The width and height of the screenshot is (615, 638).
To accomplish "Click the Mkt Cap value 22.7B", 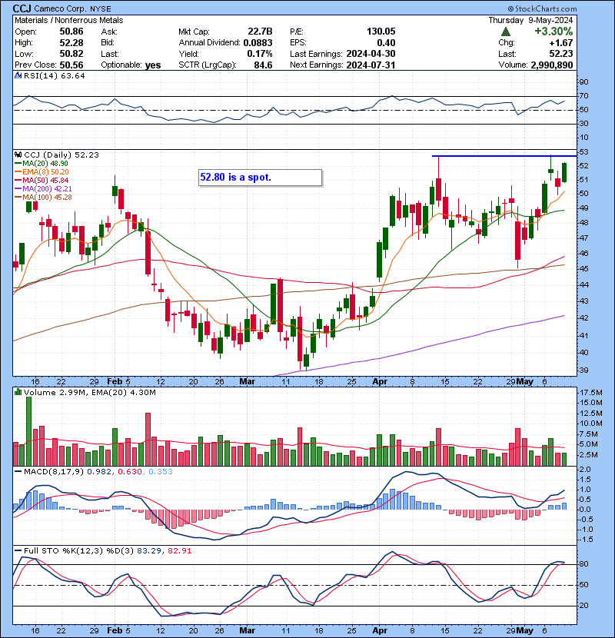I will click(260, 32).
